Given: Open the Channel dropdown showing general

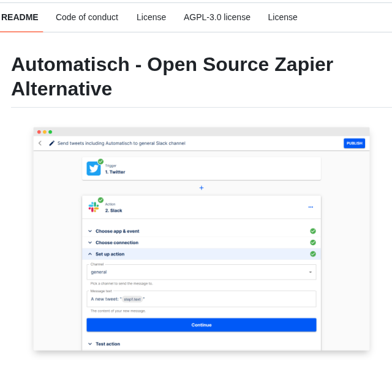Looking at the screenshot, I should [x=202, y=272].
